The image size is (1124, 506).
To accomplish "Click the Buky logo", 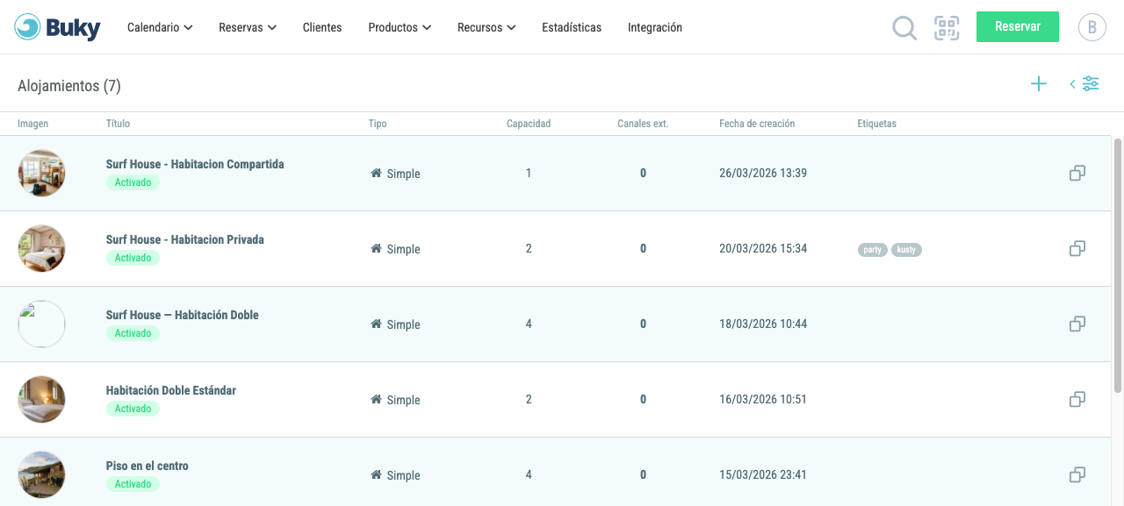I will coord(58,27).
